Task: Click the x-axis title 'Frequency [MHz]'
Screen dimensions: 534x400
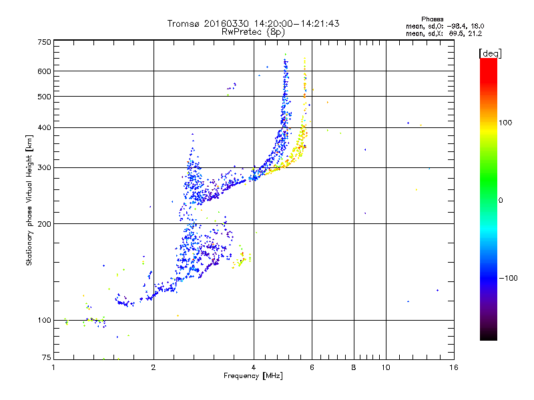Action: click(253, 376)
